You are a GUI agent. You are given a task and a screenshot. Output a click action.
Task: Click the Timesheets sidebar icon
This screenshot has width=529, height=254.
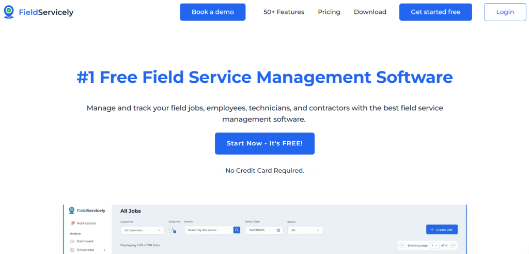(72, 250)
